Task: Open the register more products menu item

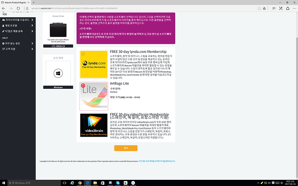Action: (x=18, y=31)
